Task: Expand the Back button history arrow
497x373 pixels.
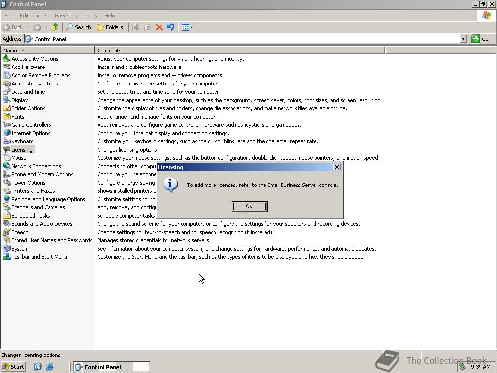Action: (x=28, y=27)
